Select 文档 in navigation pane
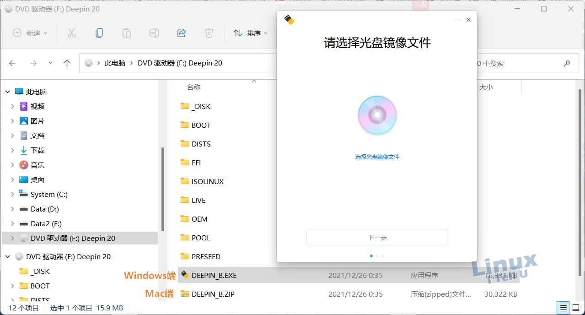 coord(38,136)
